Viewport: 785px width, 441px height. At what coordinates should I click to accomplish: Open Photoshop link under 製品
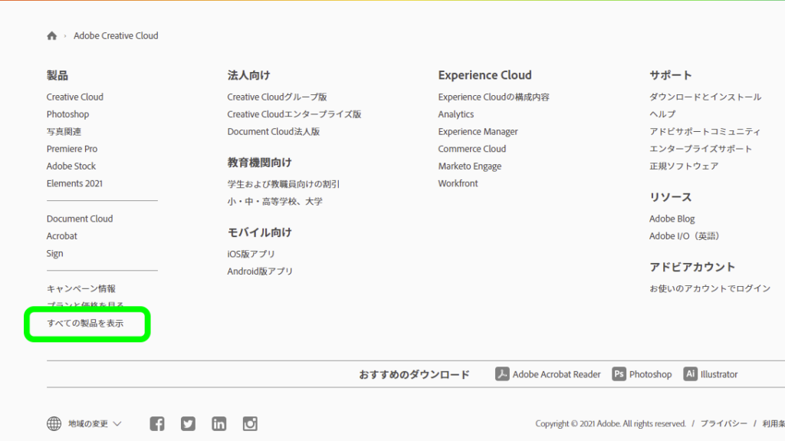[67, 114]
